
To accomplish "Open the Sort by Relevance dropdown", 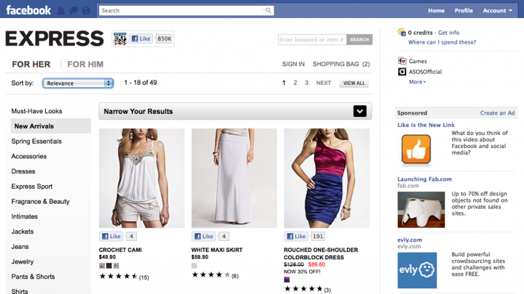I will [78, 83].
